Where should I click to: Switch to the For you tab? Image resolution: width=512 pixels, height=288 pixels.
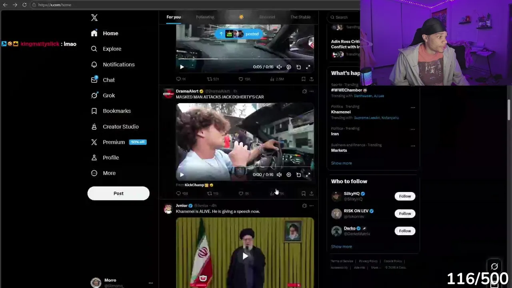(x=174, y=17)
